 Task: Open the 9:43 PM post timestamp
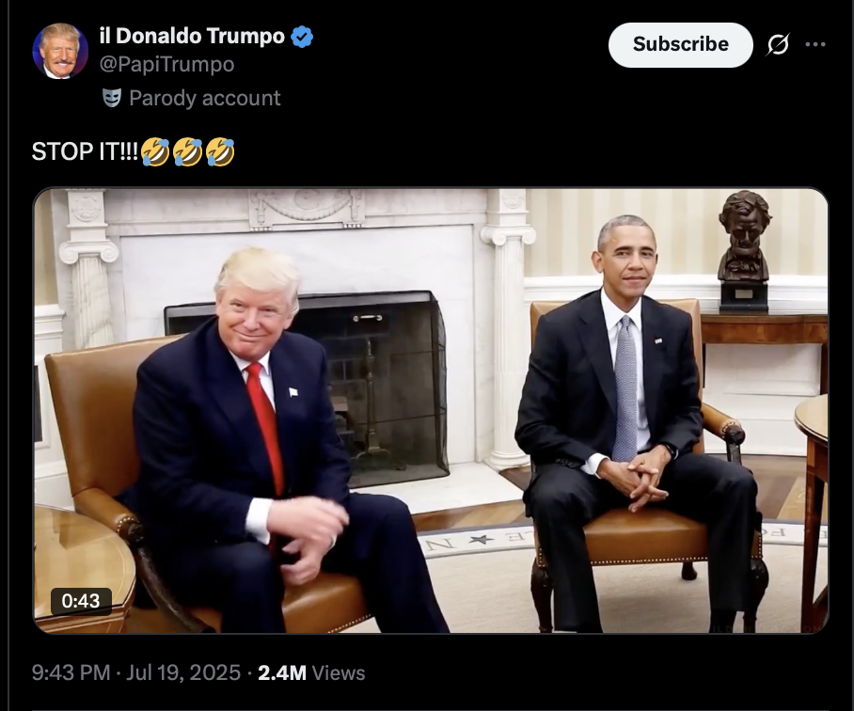71,672
